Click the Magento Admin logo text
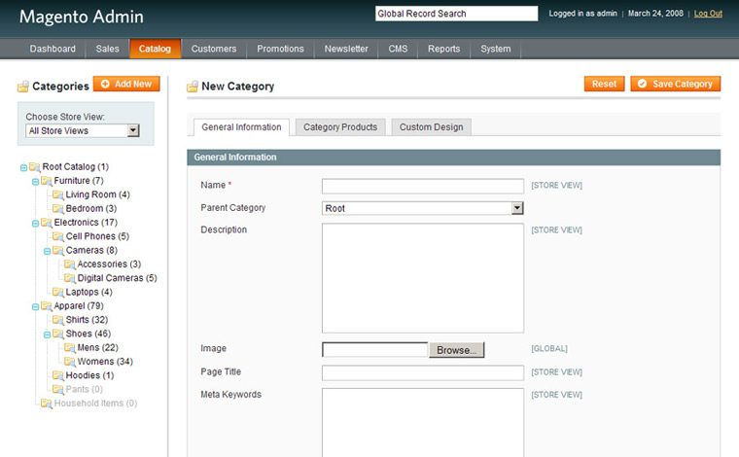This screenshot has width=739, height=457. click(81, 17)
